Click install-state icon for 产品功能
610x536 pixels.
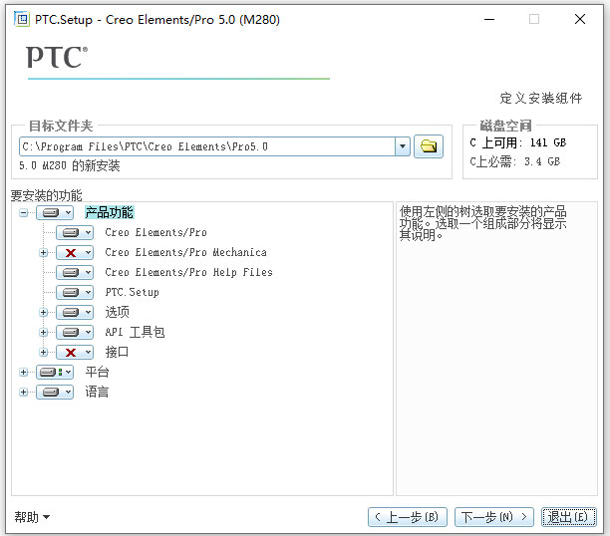coord(51,213)
